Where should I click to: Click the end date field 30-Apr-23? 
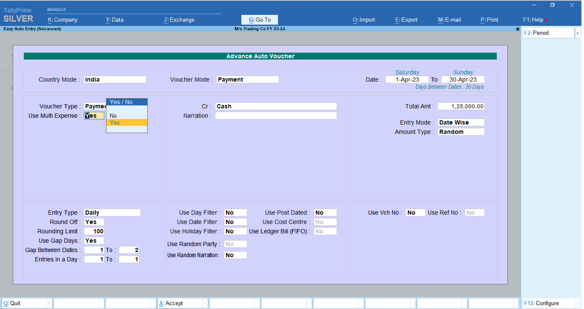click(463, 79)
